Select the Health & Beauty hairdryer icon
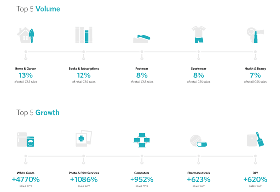 255,35
